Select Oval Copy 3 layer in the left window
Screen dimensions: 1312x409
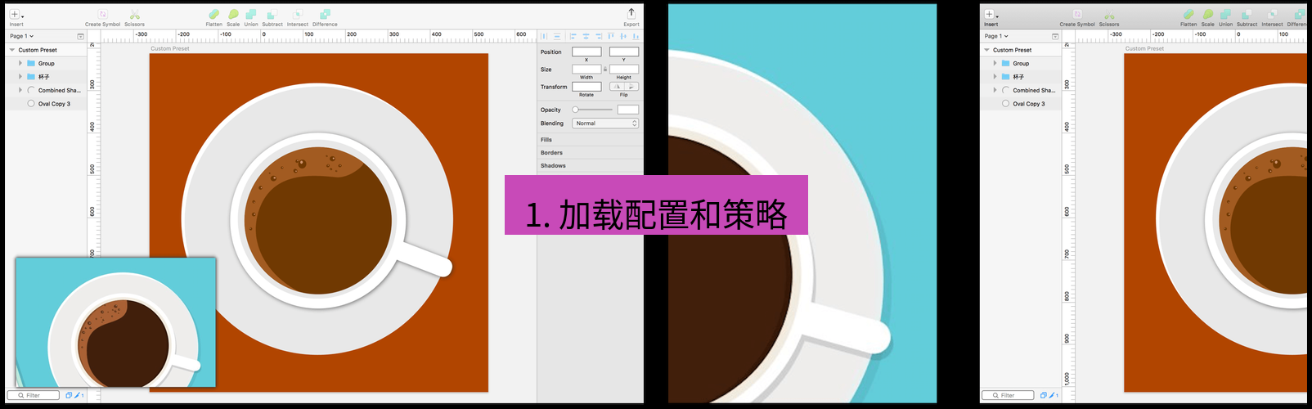click(x=46, y=104)
